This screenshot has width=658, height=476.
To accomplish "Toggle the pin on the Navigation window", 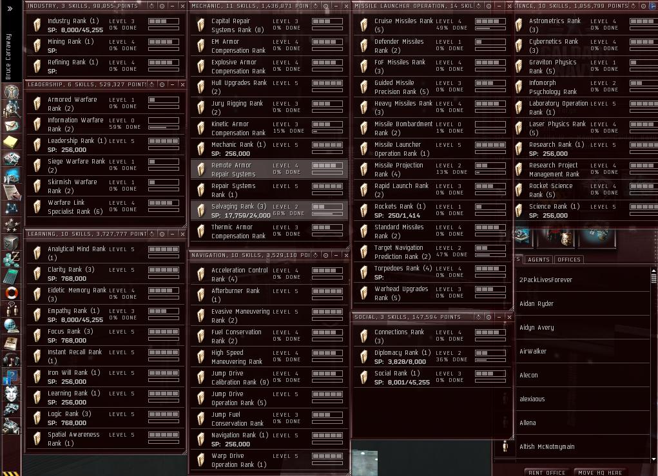I will point(316,255).
